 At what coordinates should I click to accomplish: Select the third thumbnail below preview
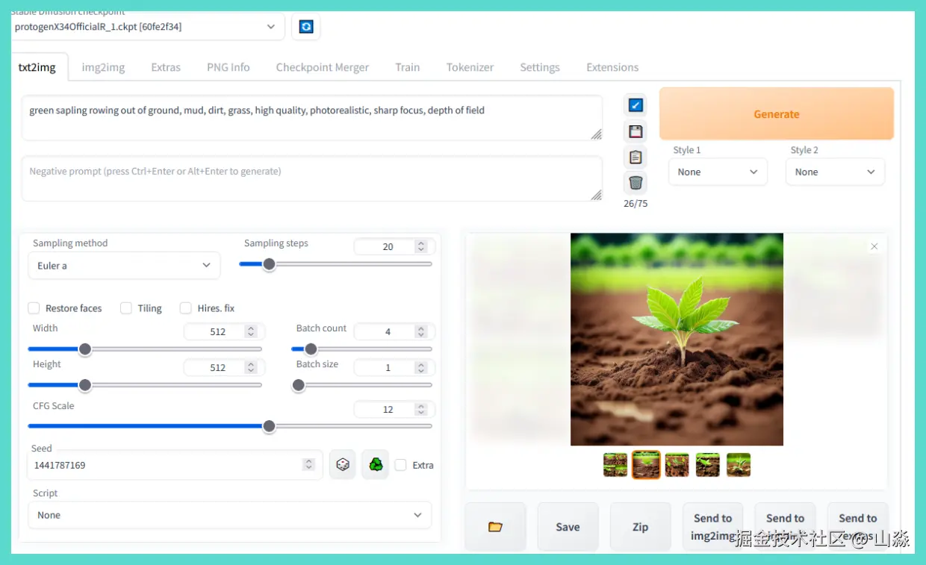click(x=677, y=465)
